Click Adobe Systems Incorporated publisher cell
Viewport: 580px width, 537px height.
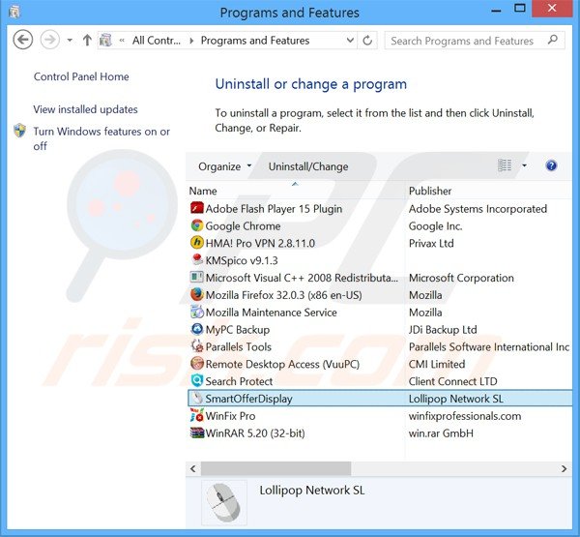click(478, 208)
